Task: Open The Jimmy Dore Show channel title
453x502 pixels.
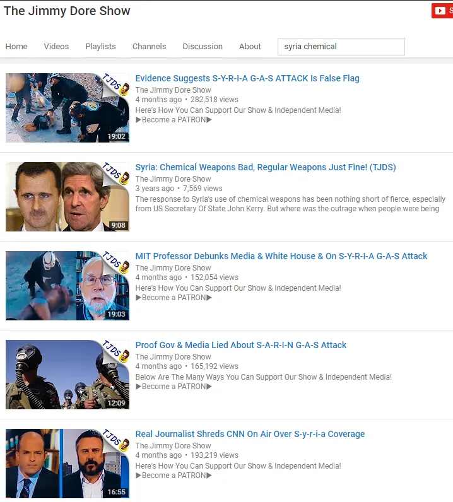Action: (67, 11)
